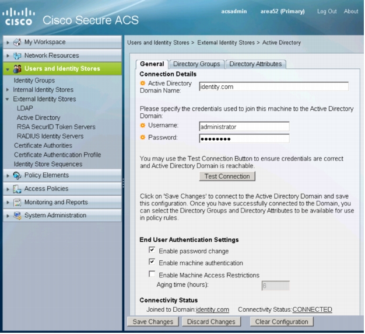Click the Username input field
This screenshot has width=365, height=334.
[244, 127]
